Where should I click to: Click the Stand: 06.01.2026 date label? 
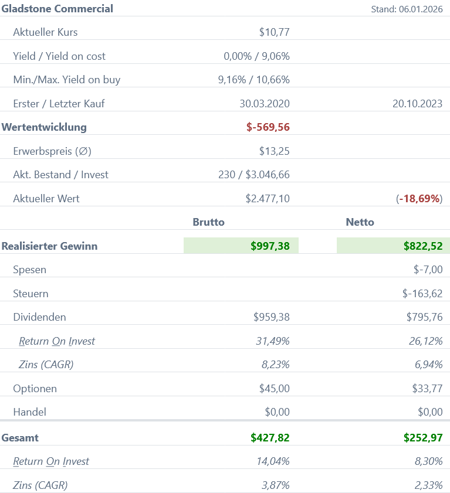point(407,9)
